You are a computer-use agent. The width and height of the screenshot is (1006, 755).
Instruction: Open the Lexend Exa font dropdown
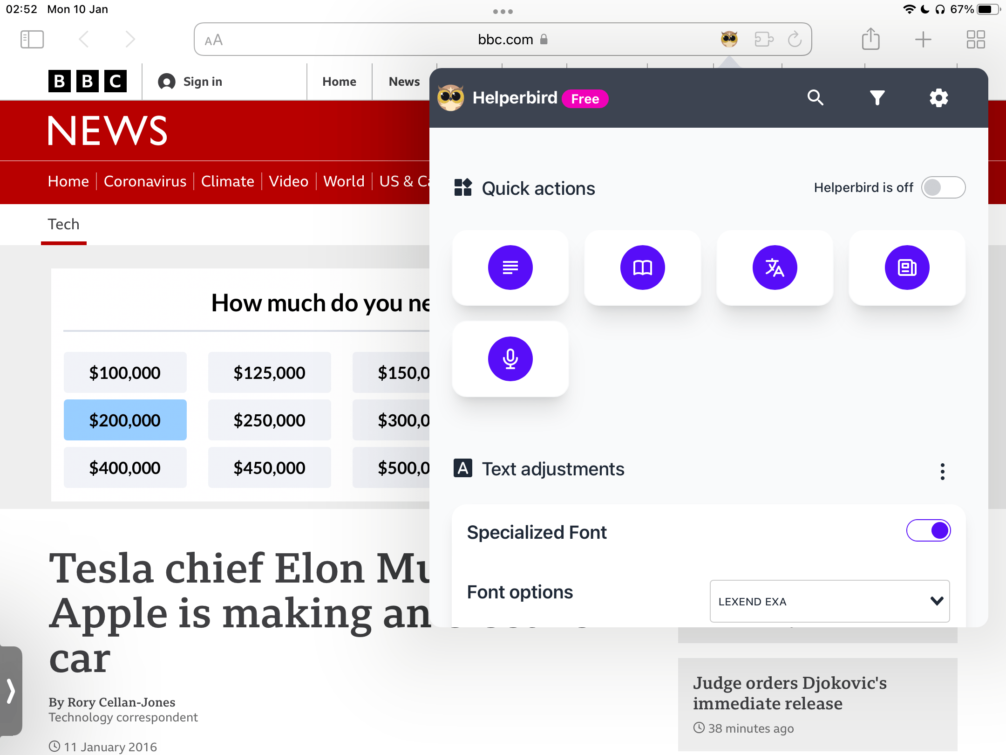click(x=829, y=601)
